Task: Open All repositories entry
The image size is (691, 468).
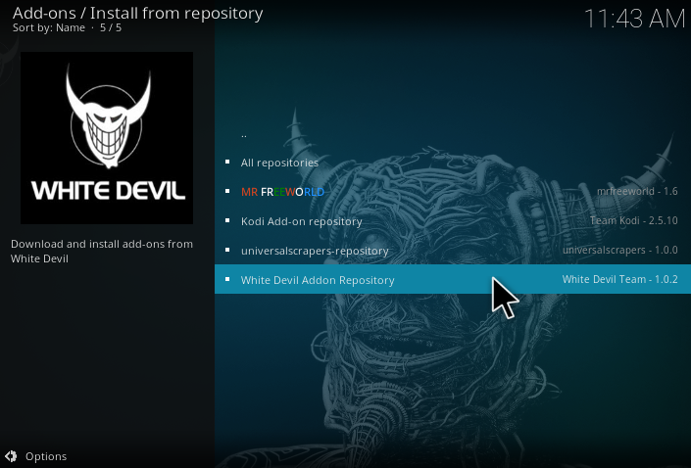Action: point(453,163)
